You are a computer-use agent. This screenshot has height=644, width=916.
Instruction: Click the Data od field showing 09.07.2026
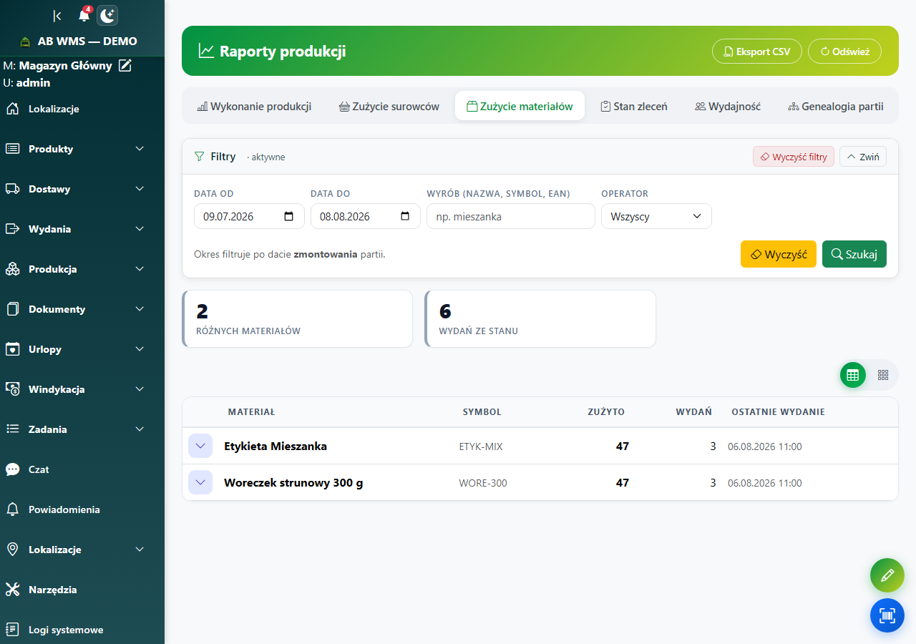(x=249, y=217)
